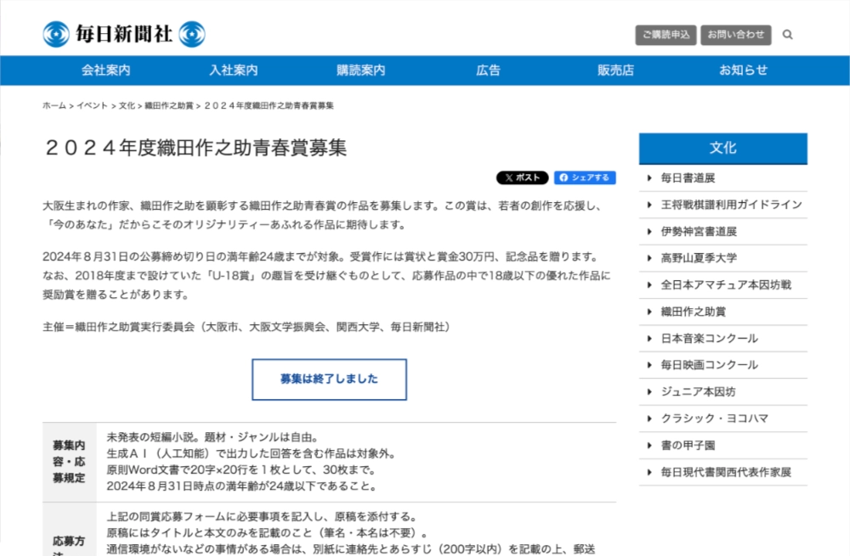Click the 募集内容・応募規定 table header cell
Screen dimensions: 850x556
pyautogui.click(x=70, y=462)
